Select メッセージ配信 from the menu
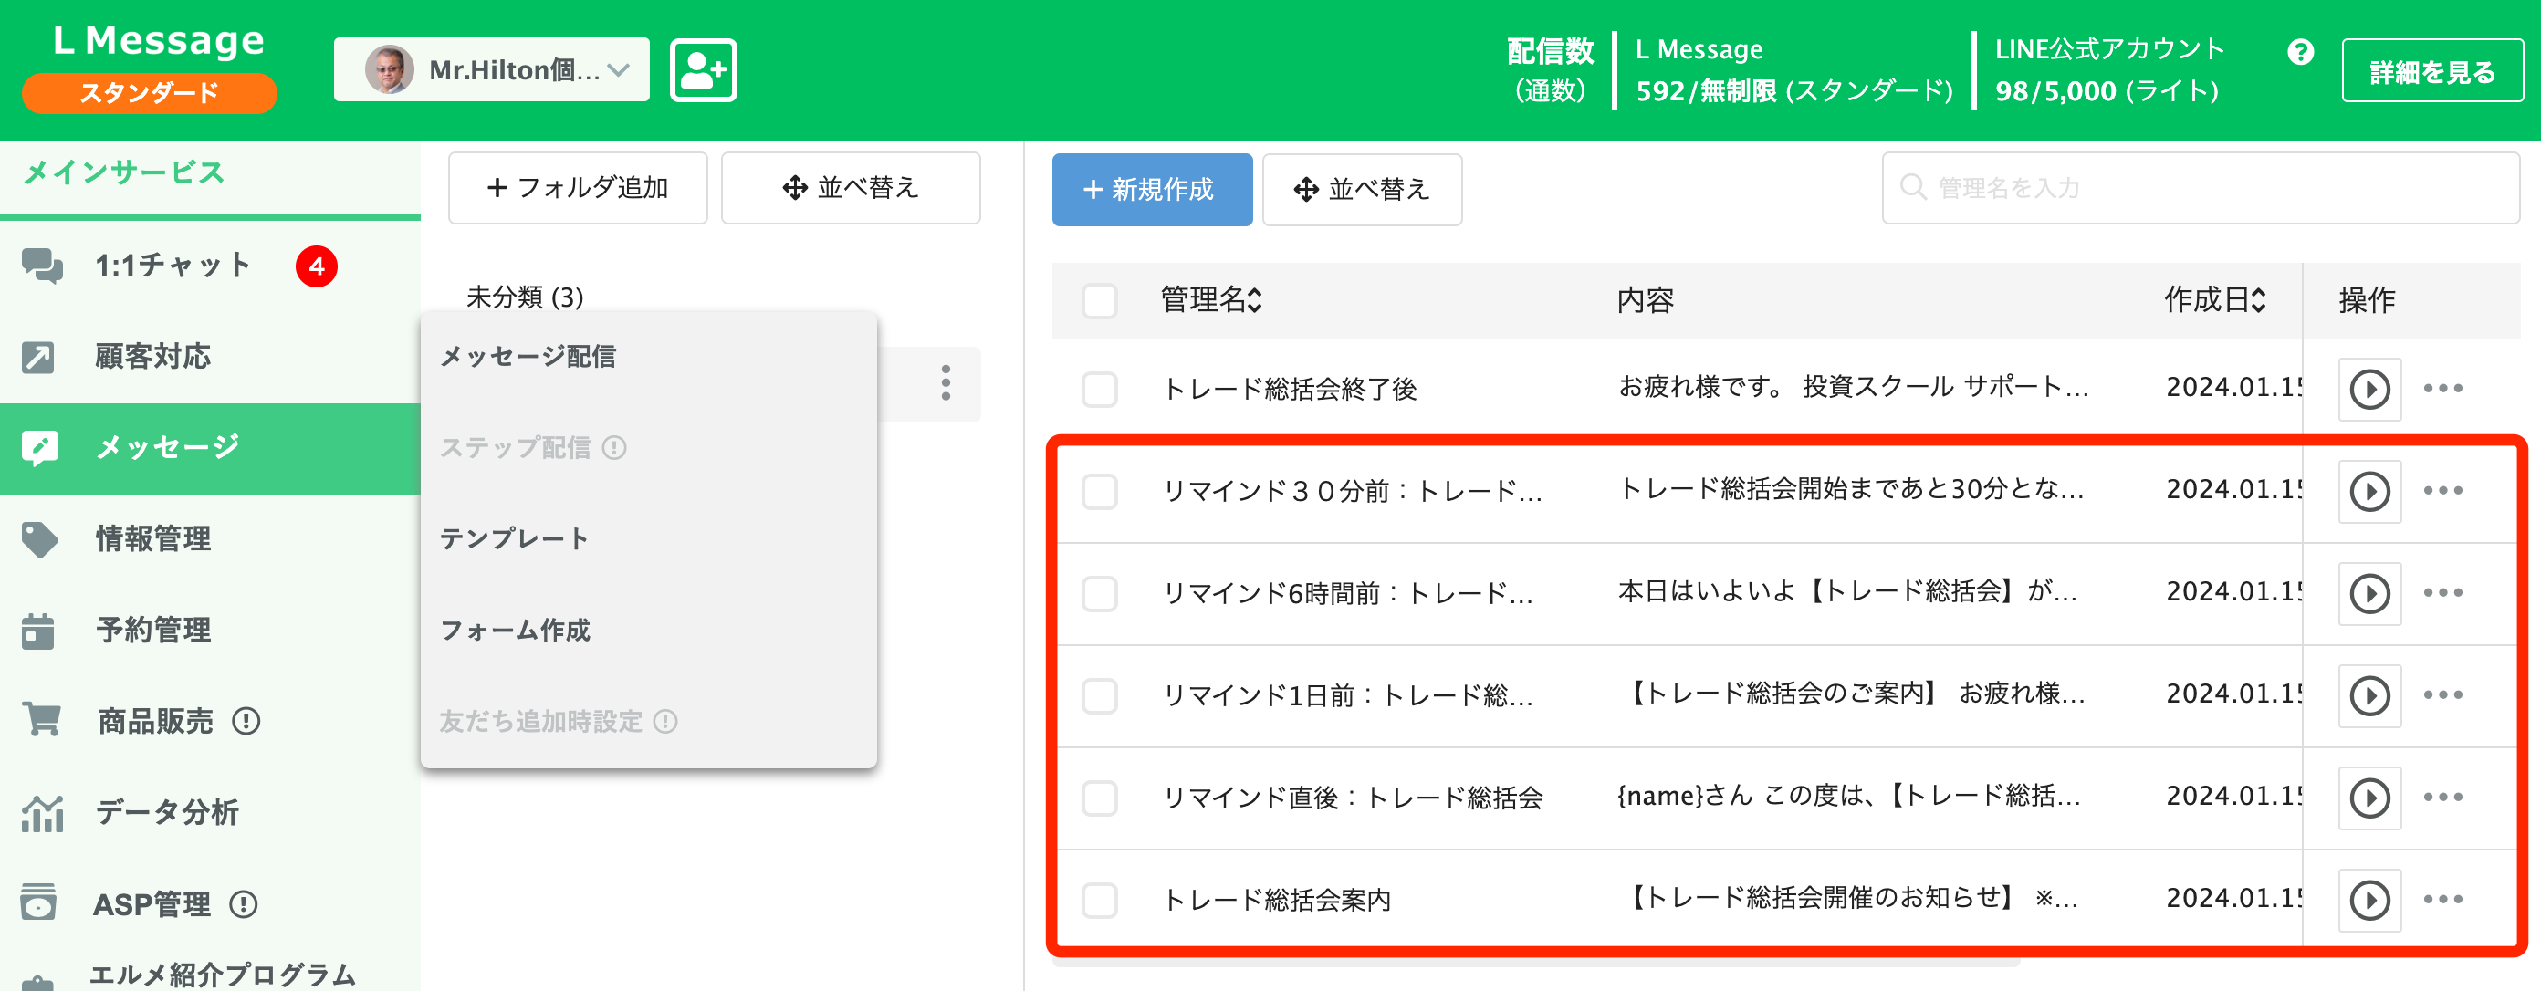The height and width of the screenshot is (991, 2541). click(x=528, y=357)
